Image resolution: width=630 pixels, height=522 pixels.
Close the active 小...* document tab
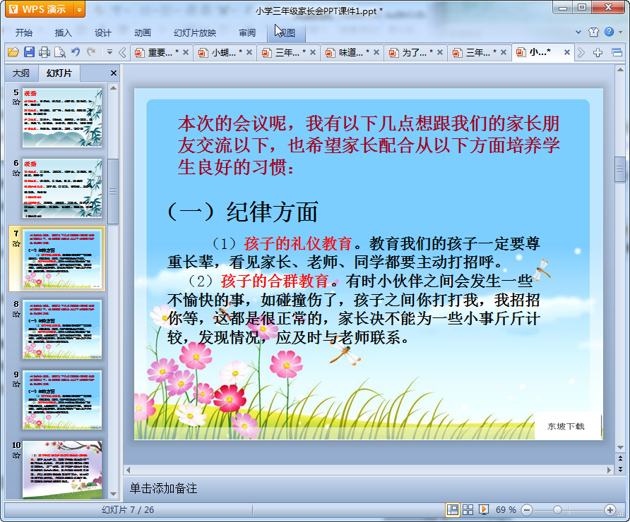point(567,52)
